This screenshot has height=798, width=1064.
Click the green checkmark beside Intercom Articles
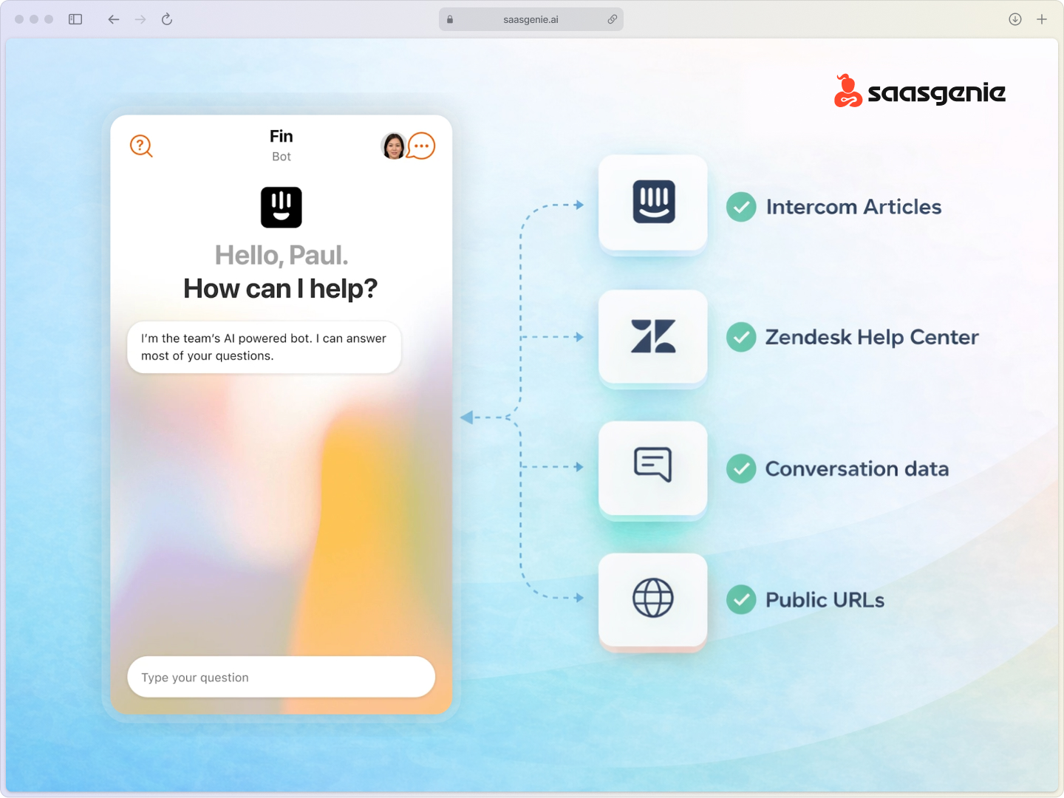[x=741, y=207]
